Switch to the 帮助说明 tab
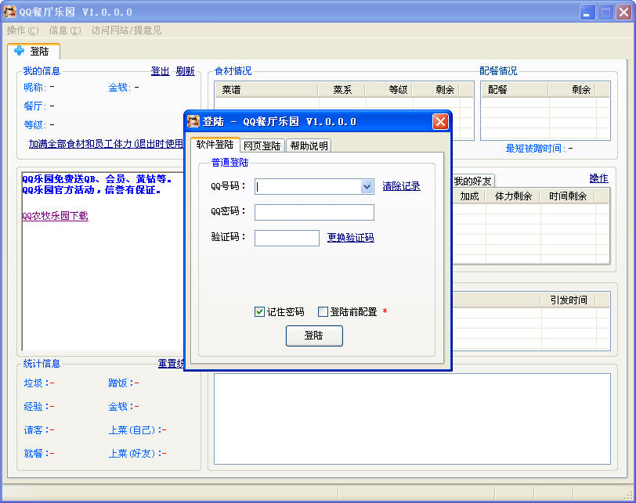 click(309, 146)
